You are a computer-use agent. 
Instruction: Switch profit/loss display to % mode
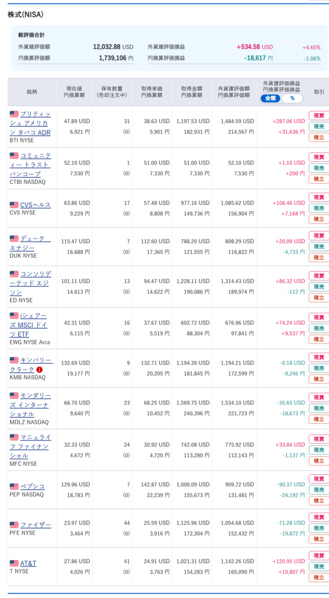point(292,98)
